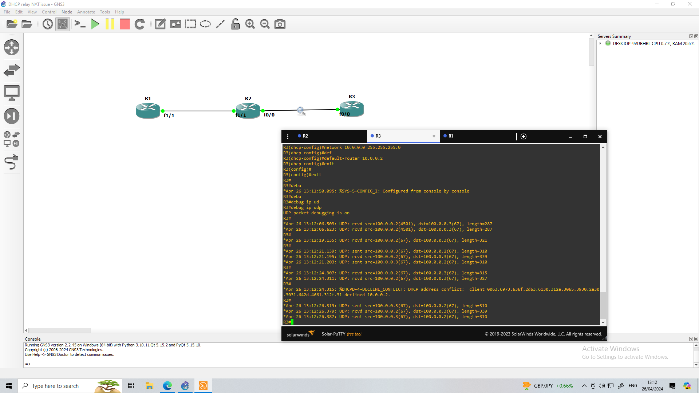The height and width of the screenshot is (393, 699).
Task: Take a canvas screenshot icon
Action: pyautogui.click(x=280, y=24)
